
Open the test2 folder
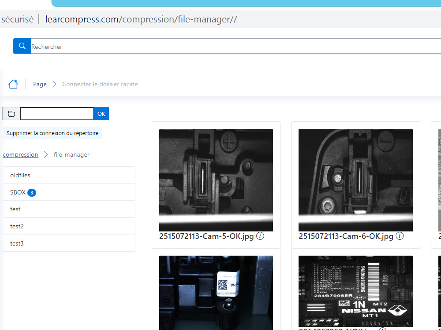point(69,226)
